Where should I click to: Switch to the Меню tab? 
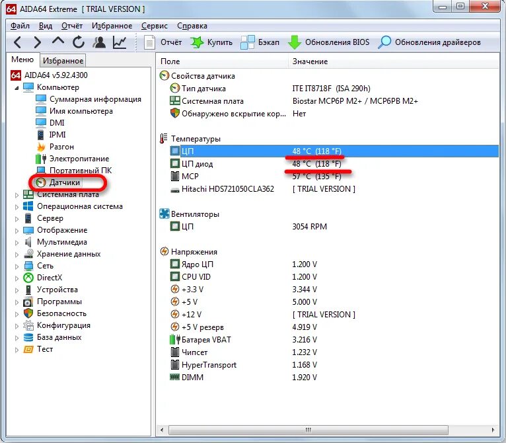tap(22, 60)
